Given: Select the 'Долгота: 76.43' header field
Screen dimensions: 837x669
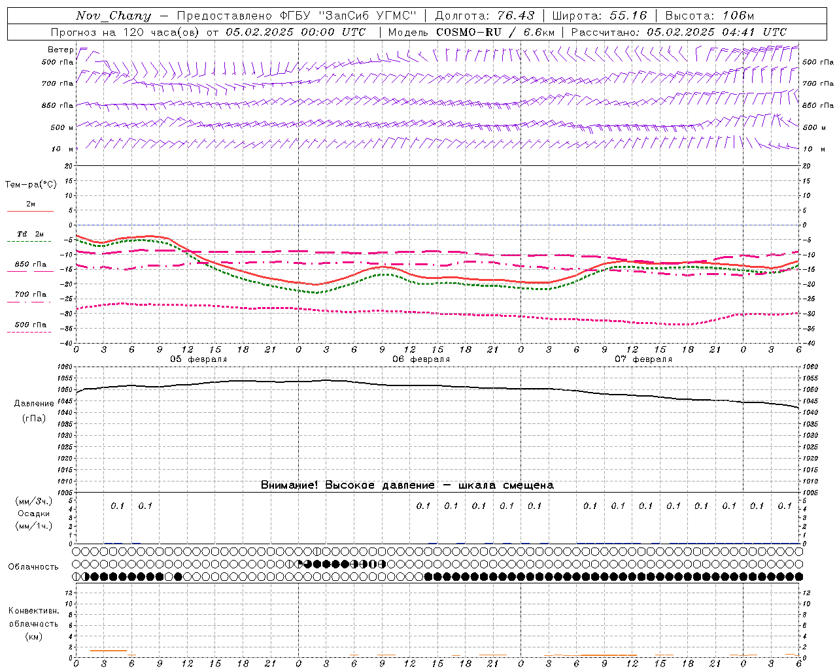Looking at the screenshot, I should pyautogui.click(x=485, y=16).
